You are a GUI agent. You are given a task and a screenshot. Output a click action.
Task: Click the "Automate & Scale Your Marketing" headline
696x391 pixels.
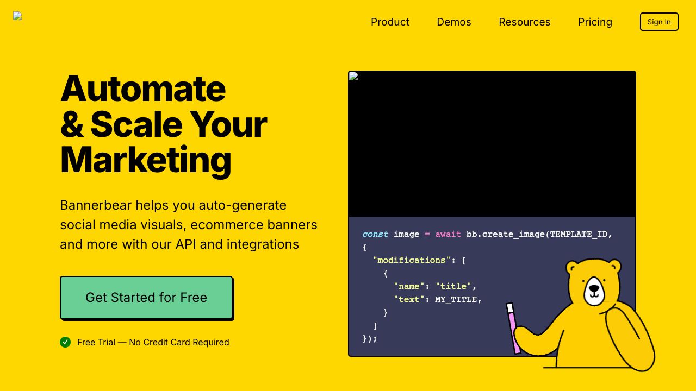[163, 124]
